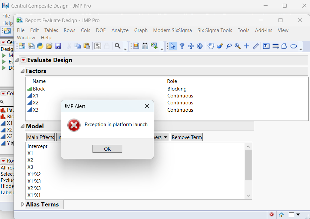Select the Crosshairs plus tool
The width and height of the screenshot is (310, 219).
tap(247, 46)
